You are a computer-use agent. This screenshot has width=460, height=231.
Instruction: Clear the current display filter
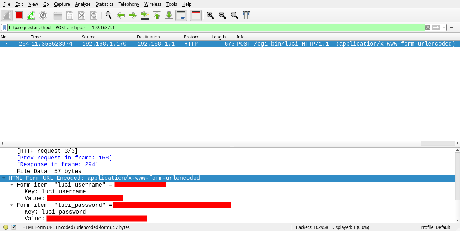click(428, 27)
